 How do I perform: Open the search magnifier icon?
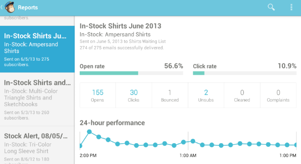[271, 7]
